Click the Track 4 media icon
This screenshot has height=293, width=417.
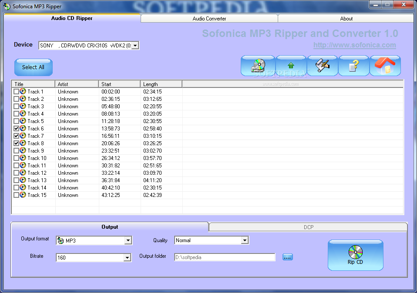point(23,114)
